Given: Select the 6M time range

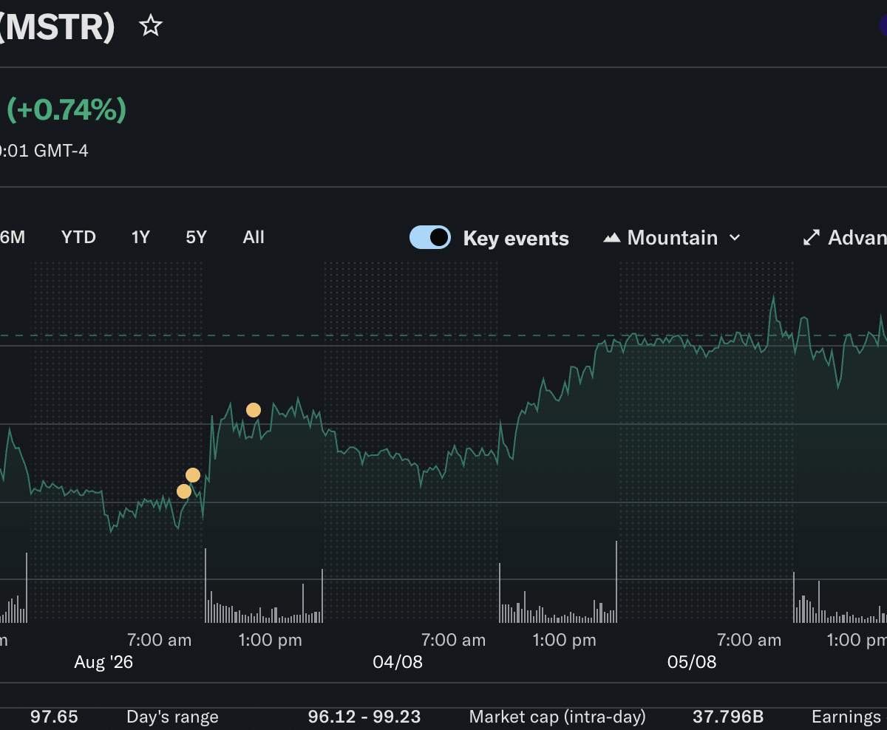Looking at the screenshot, I should (x=12, y=237).
